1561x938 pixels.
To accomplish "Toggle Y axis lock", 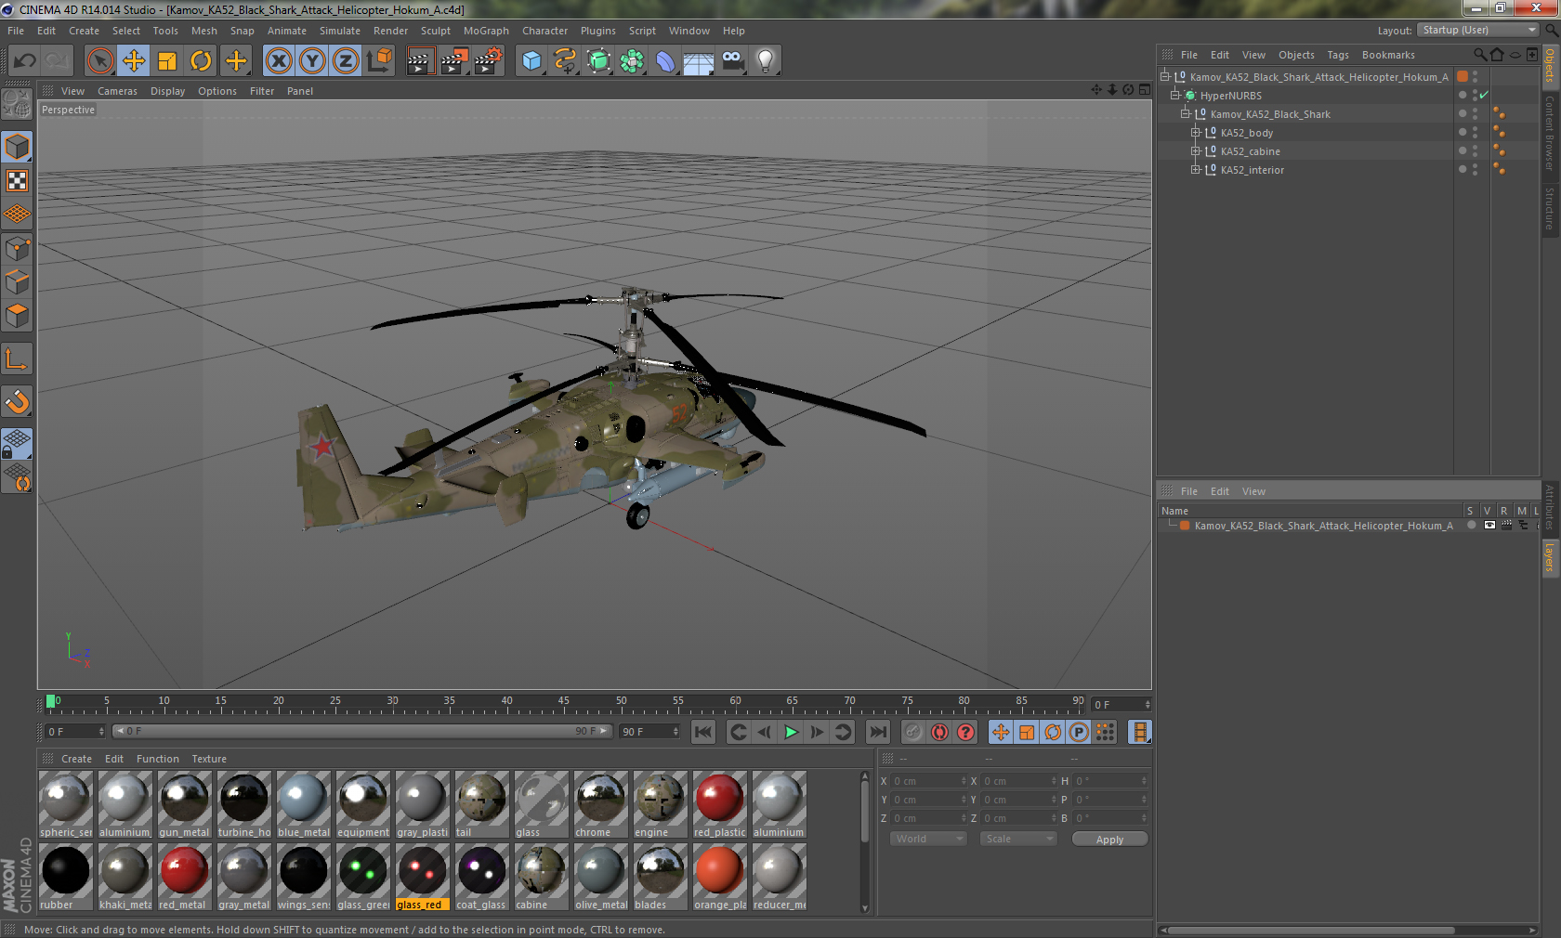I will pyautogui.click(x=312, y=61).
